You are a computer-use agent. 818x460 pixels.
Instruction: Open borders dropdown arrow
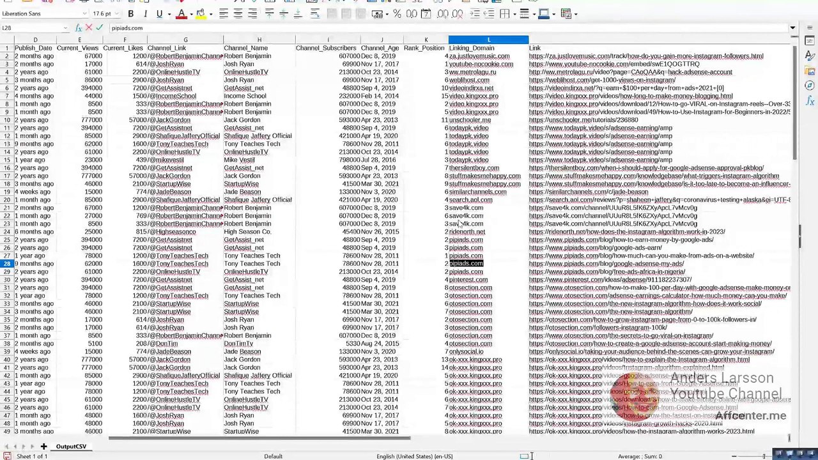click(x=514, y=13)
